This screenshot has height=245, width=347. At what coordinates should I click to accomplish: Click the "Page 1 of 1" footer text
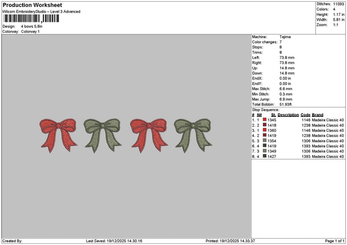[x=335, y=241]
